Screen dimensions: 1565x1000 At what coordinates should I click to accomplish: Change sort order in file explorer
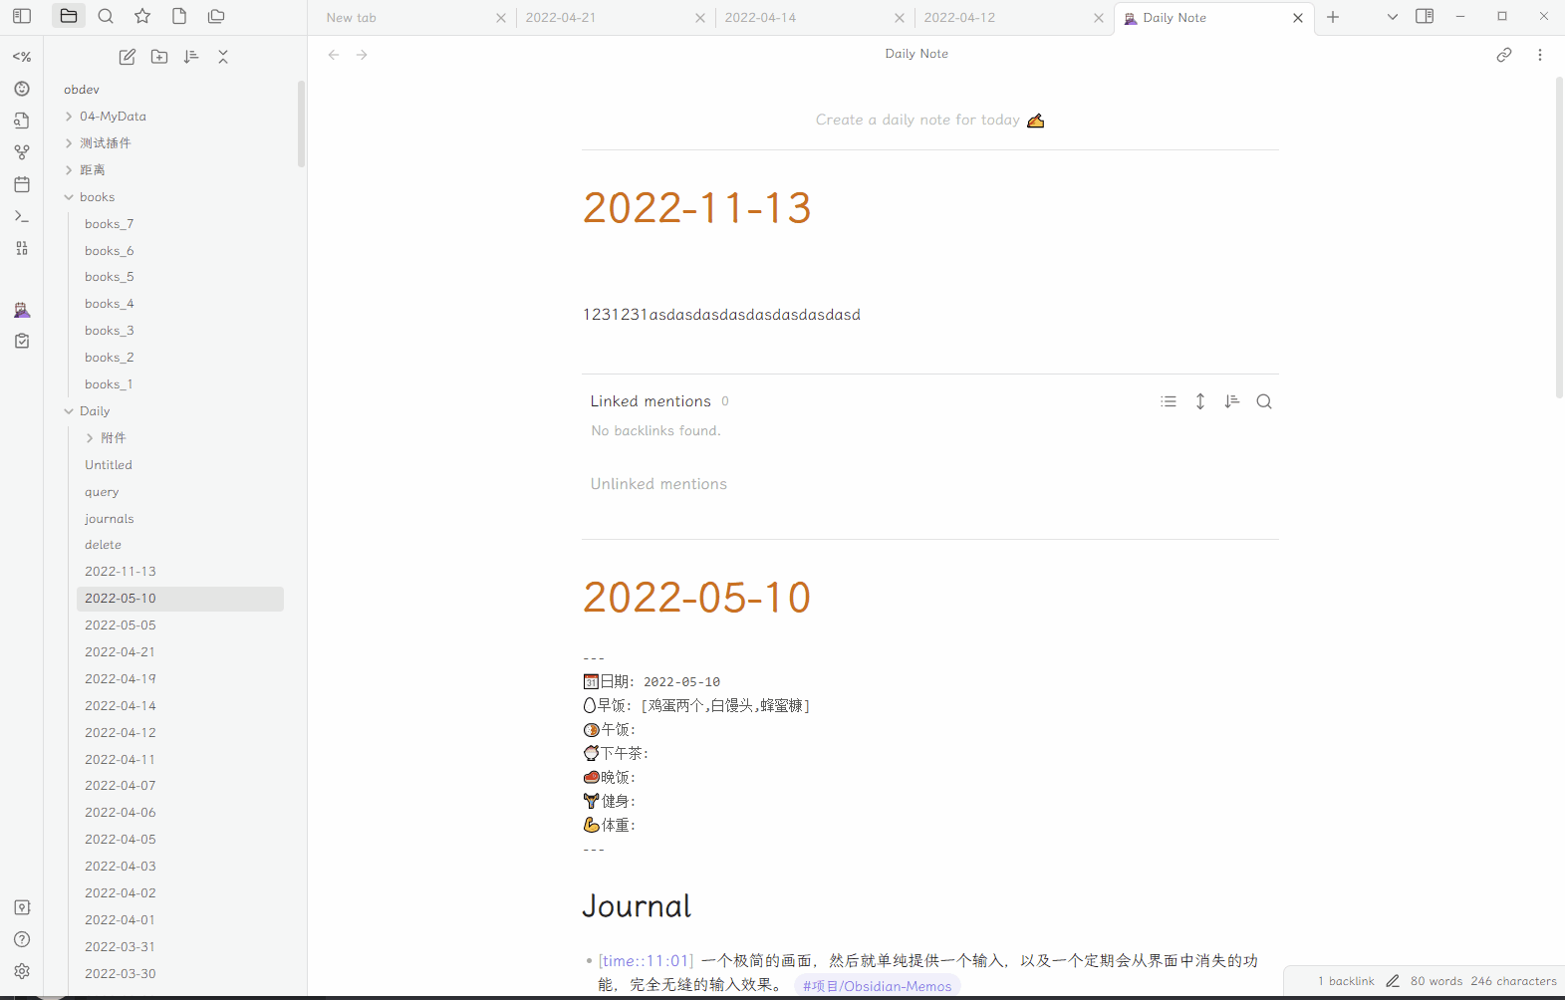point(191,57)
